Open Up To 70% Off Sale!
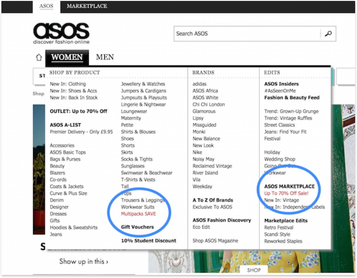 tap(286, 193)
